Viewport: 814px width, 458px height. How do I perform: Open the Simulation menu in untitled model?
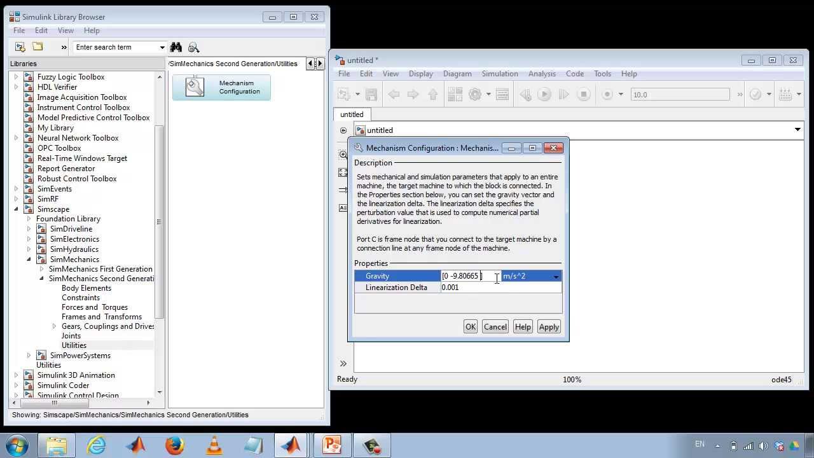(x=500, y=74)
